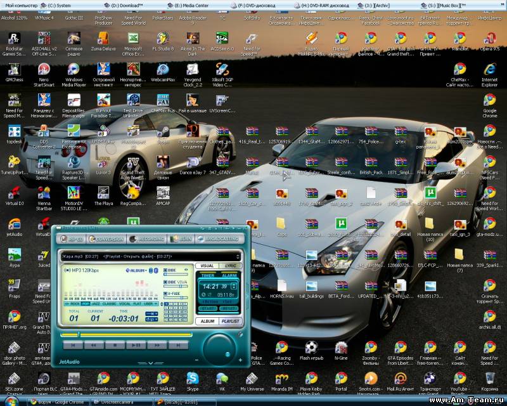Switch to the VISUAL tab

point(207,266)
